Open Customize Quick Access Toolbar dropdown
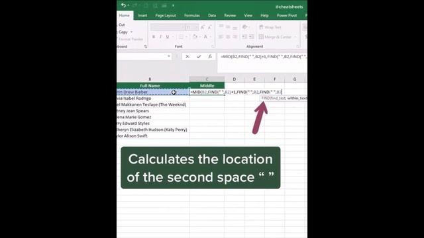424x238 pixels. (x=173, y=5)
